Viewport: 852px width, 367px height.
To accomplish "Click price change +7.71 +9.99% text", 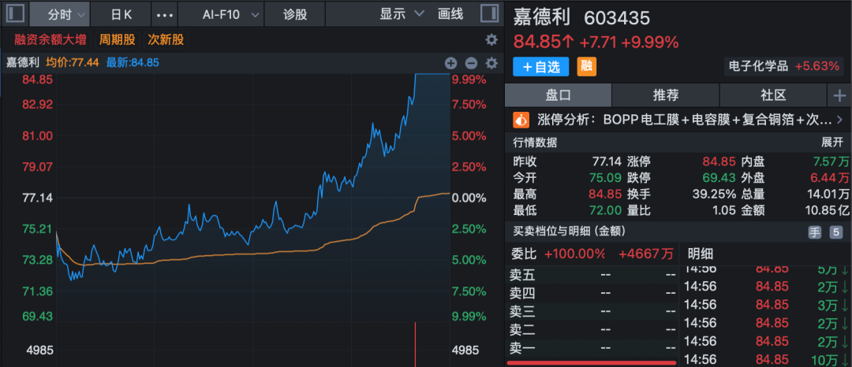I will coord(630,42).
